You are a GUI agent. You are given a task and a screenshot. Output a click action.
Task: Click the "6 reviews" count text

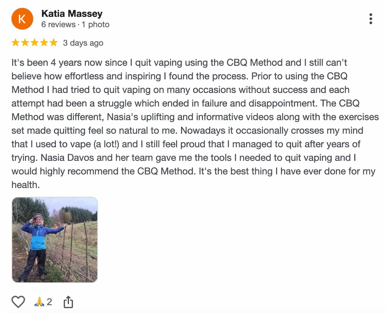(x=58, y=24)
